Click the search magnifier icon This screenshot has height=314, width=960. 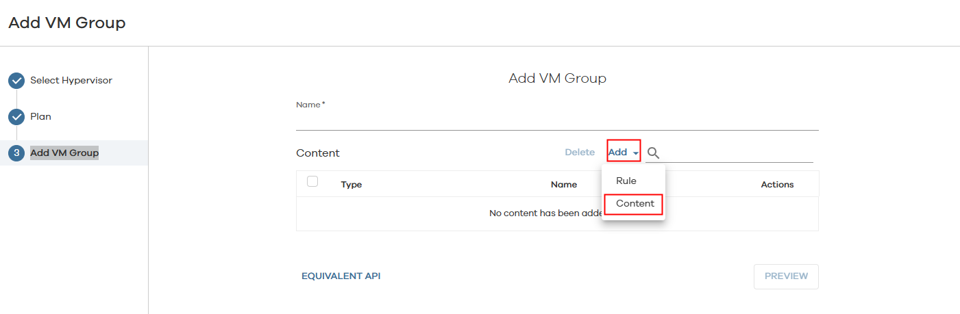(653, 153)
